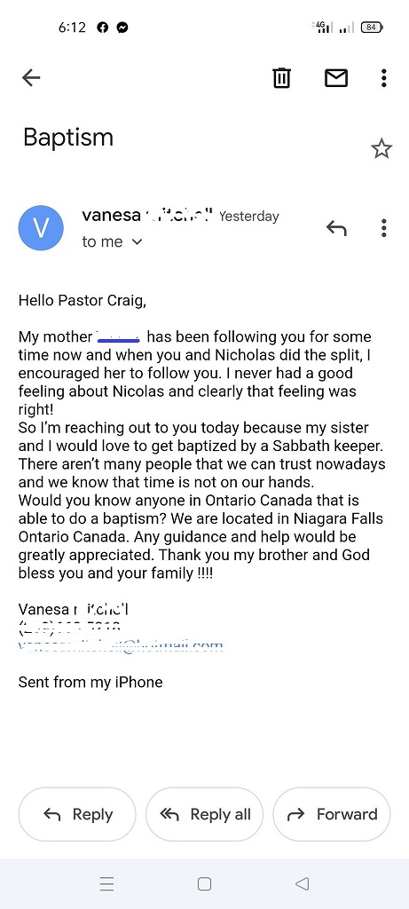Open message options next to the reply arrow
The height and width of the screenshot is (909, 409).
[x=383, y=228]
